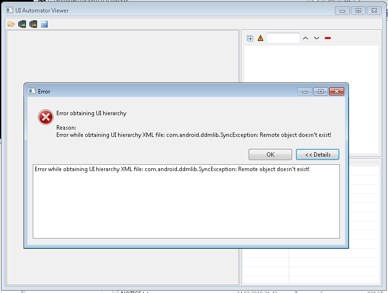Click the Compressed Hierarchy Screenshot icon
This screenshot has width=388, height=293.
pyautogui.click(x=33, y=24)
